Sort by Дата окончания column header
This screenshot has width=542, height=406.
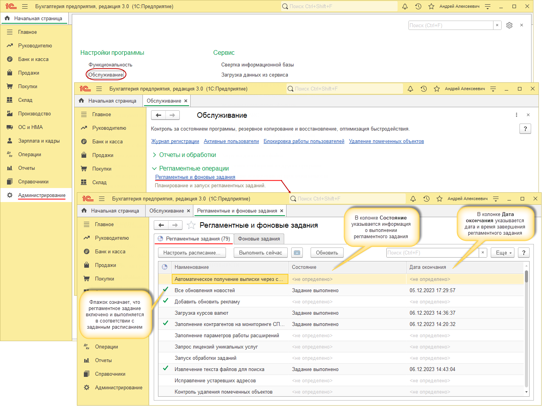click(465, 267)
